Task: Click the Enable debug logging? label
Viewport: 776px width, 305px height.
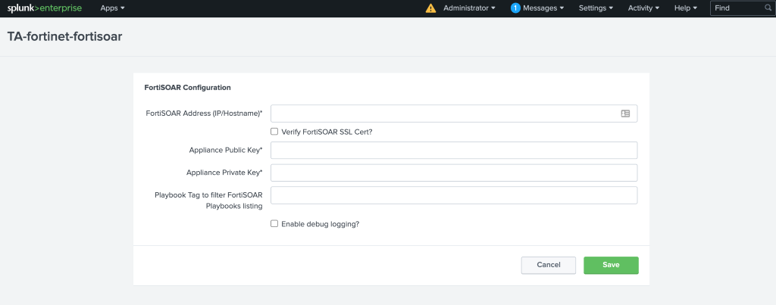Action: (321, 224)
